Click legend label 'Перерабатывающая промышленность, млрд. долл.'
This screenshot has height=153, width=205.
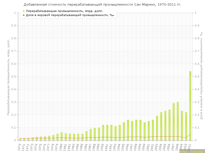pos(65,11)
